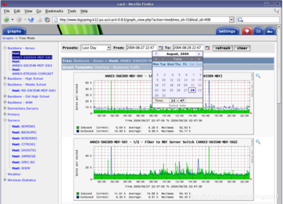Open the File menu

[x=7, y=11]
